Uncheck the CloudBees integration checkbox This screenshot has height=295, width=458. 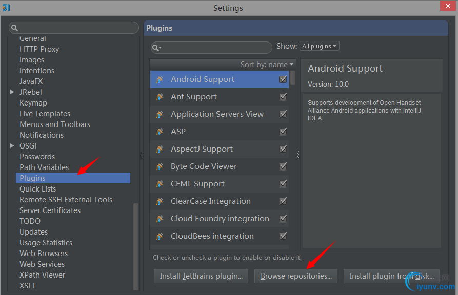(x=283, y=236)
